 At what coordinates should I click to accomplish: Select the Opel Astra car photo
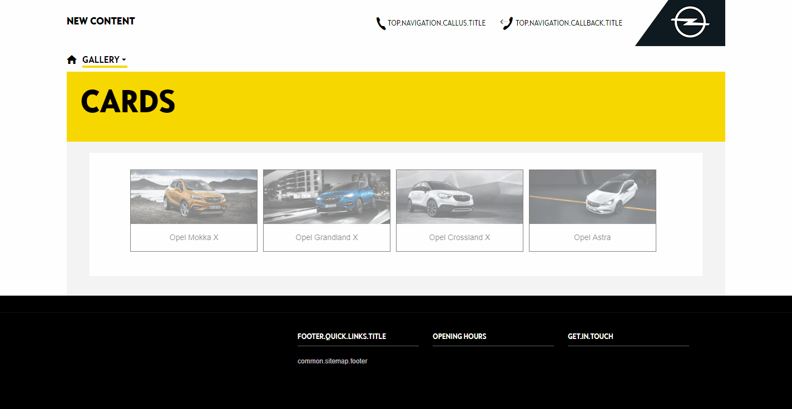click(592, 197)
